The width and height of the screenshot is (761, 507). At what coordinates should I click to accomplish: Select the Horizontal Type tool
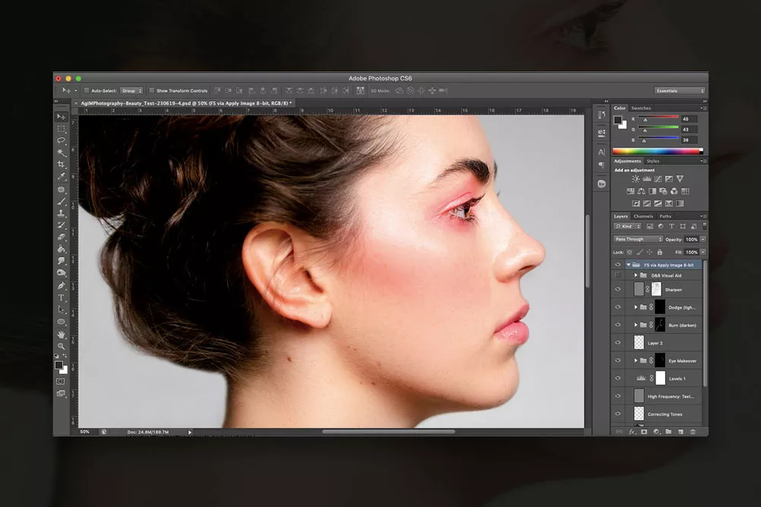pyautogui.click(x=62, y=298)
